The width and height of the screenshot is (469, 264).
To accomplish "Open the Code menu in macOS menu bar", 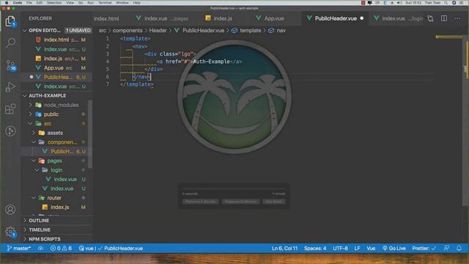I will point(18,3).
